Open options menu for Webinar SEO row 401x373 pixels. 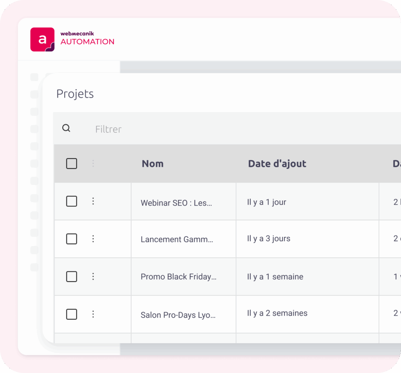93,201
